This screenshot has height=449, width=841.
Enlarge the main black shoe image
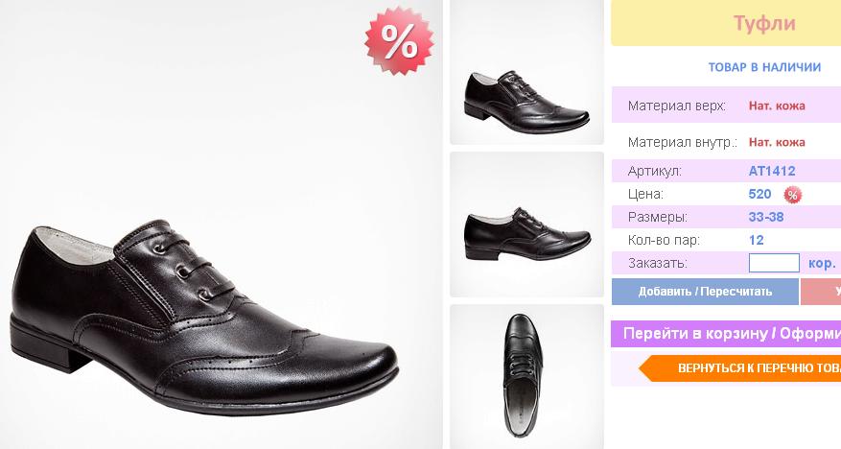[x=206, y=309]
